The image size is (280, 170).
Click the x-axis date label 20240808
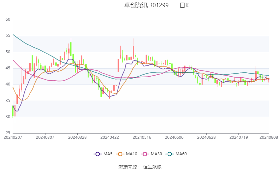(269, 137)
